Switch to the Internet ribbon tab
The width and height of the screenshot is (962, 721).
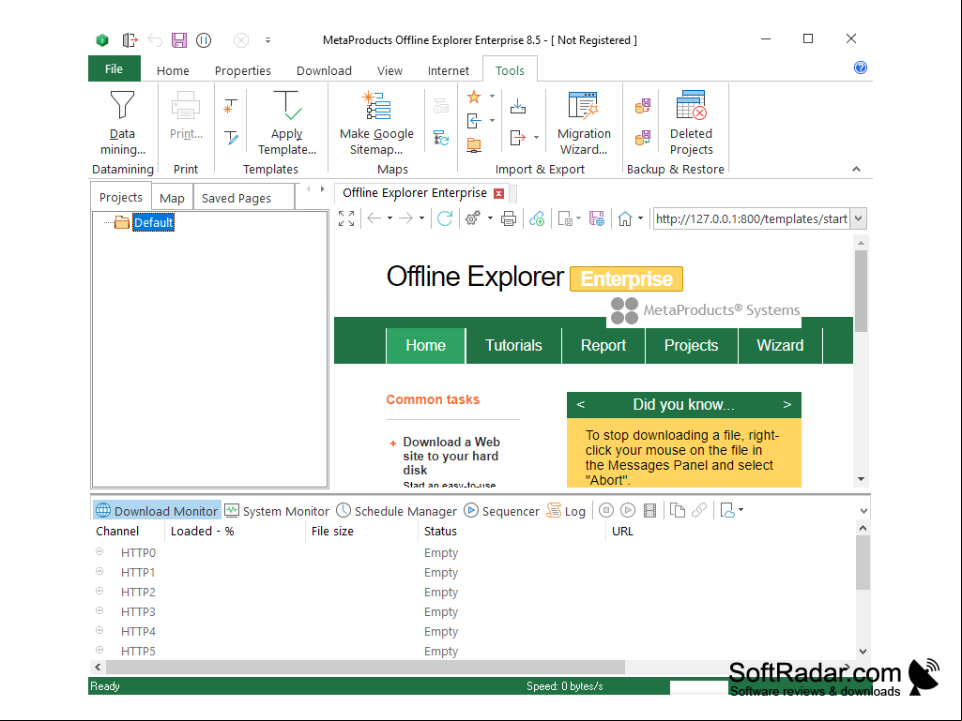point(449,70)
